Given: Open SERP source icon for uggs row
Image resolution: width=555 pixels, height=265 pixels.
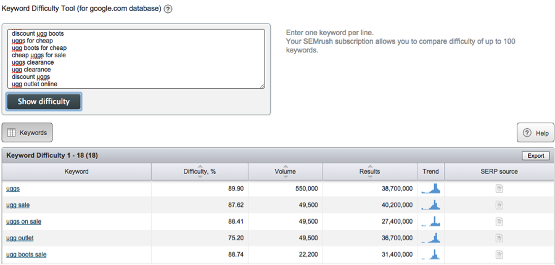Looking at the screenshot, I should [x=499, y=189].
